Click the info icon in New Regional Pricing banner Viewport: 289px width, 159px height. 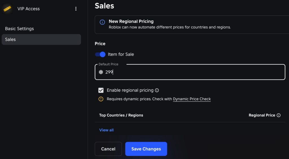102,22
